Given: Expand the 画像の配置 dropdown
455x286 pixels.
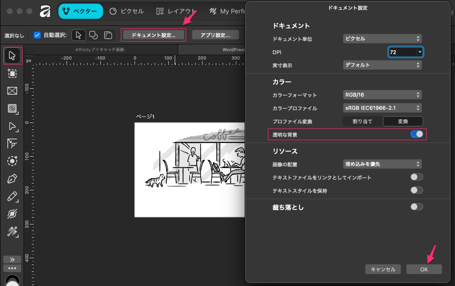Looking at the screenshot, I should (x=383, y=164).
